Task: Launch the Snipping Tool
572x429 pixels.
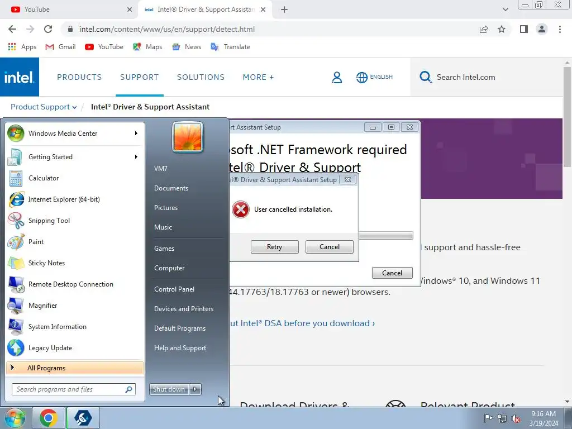Action: 75,220
